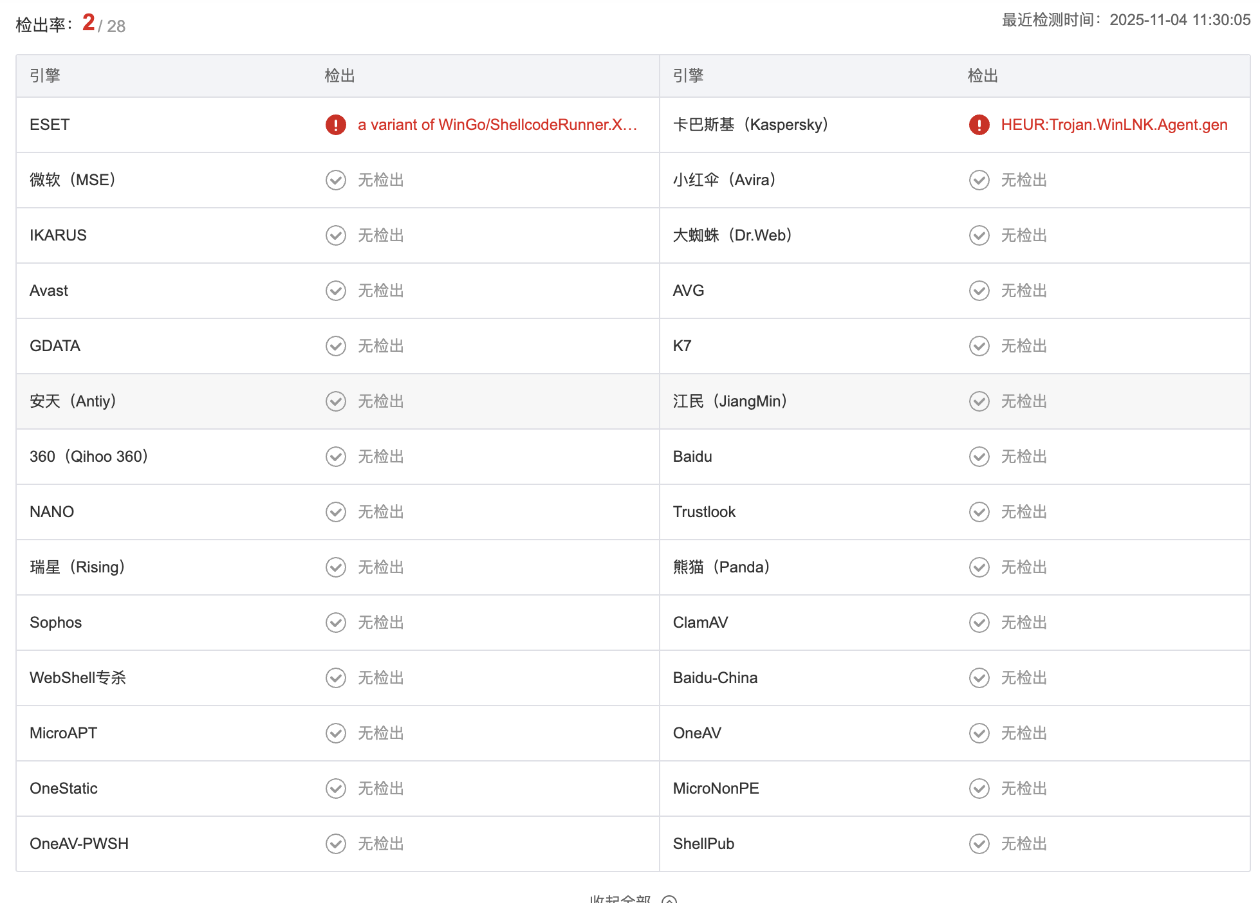Click the collapse chevron circle at the bottom
1260x903 pixels.
click(x=669, y=899)
